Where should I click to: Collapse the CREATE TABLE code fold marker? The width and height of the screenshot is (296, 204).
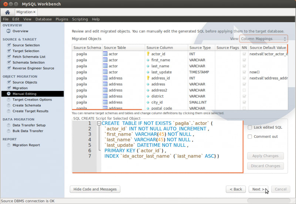[99, 123]
